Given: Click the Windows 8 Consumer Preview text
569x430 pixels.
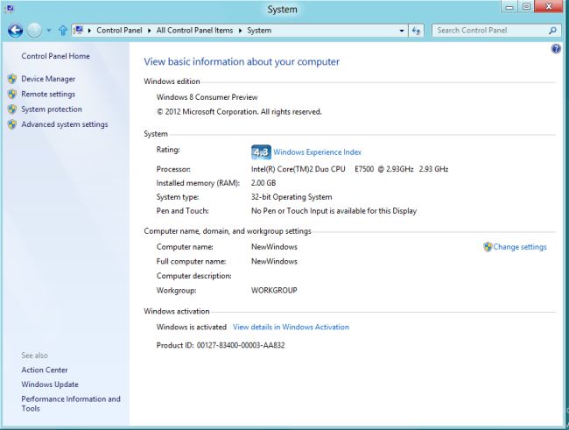Looking at the screenshot, I should [207, 97].
